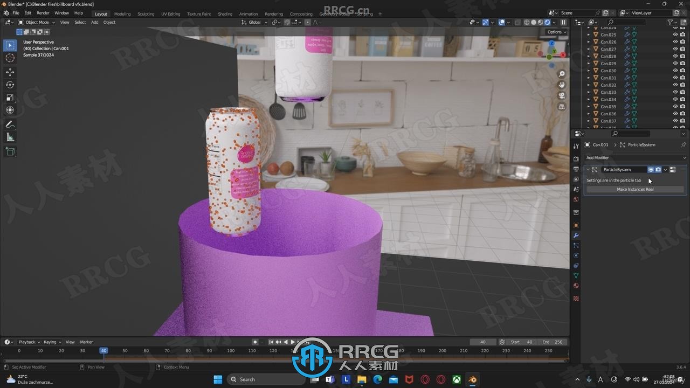Hide Can.034 in viewport via eye icon
The width and height of the screenshot is (690, 388).
[x=675, y=99]
